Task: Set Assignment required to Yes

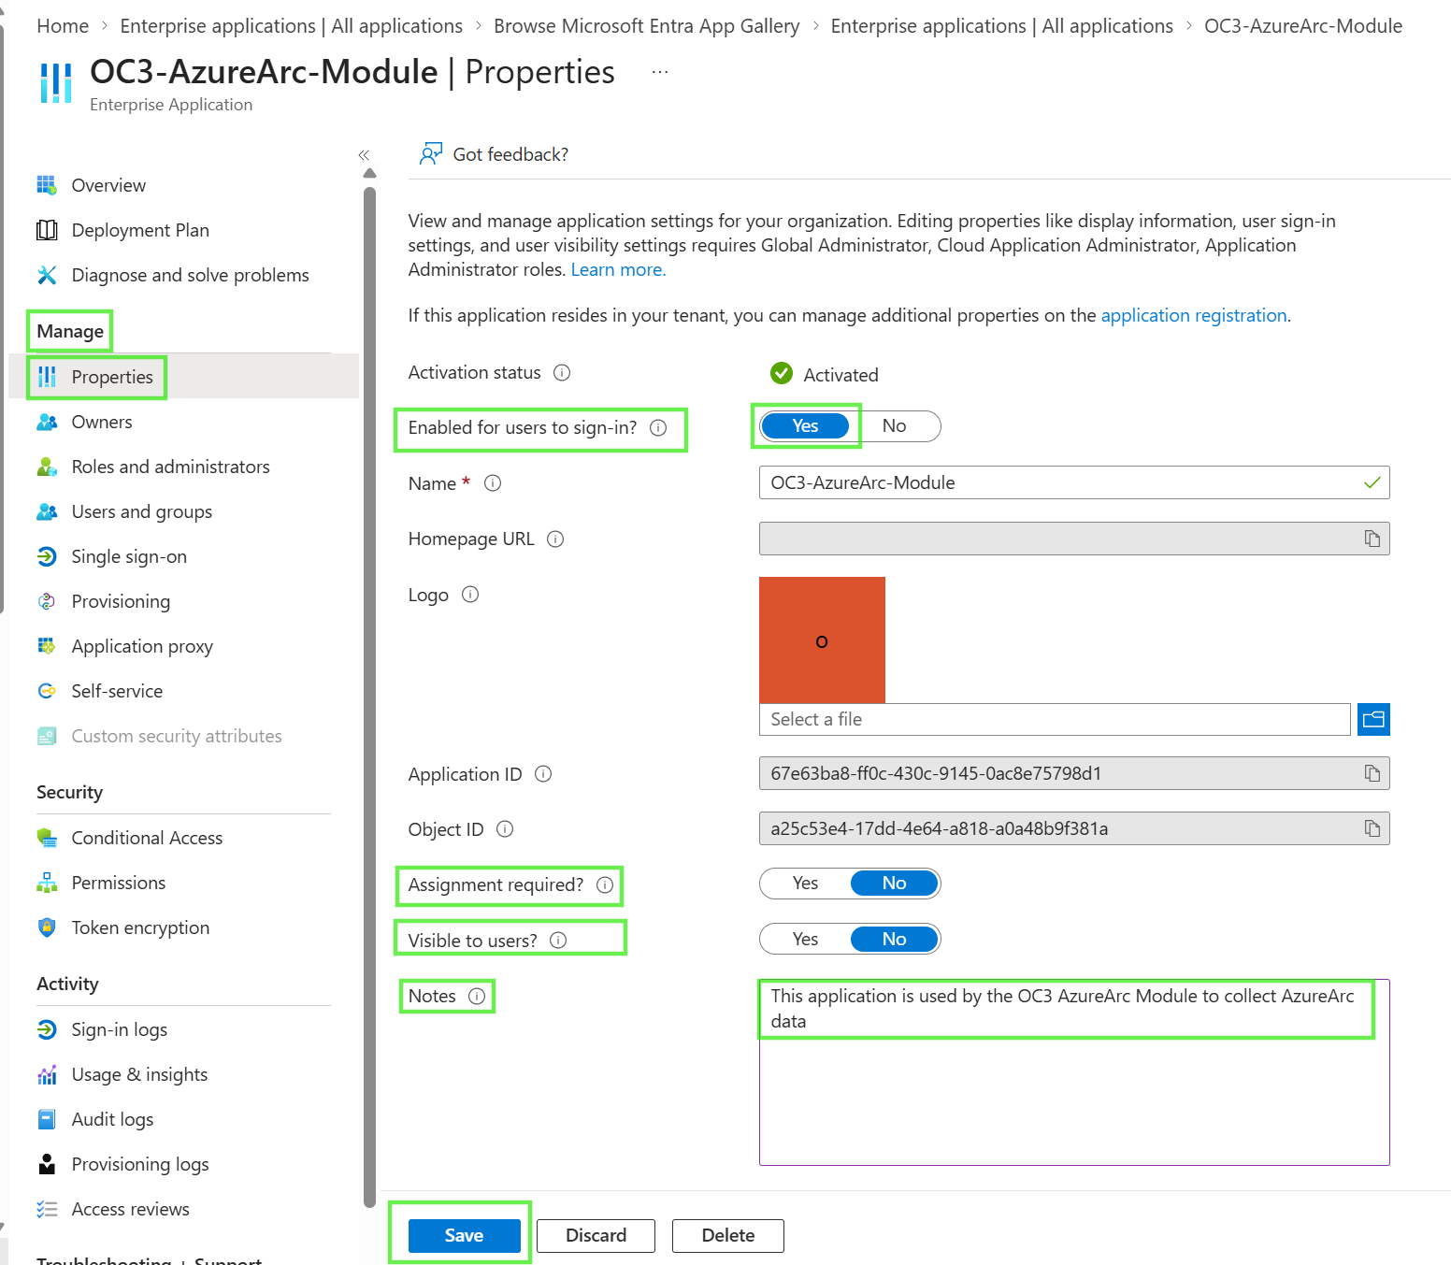Action: (805, 884)
